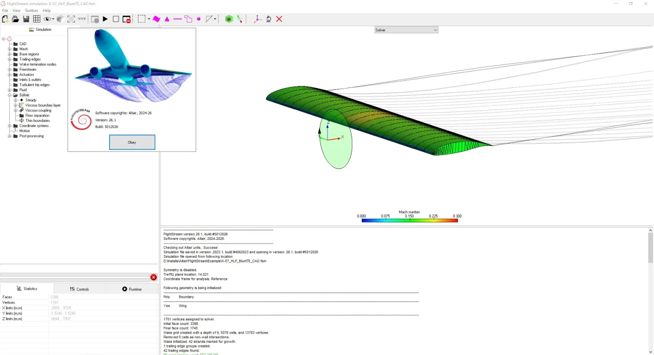Select Turbulent trip edges tree item
This screenshot has width=654, height=355.
(x=35, y=85)
